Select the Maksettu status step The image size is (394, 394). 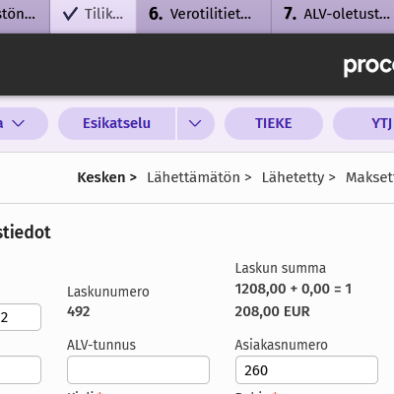369,177
